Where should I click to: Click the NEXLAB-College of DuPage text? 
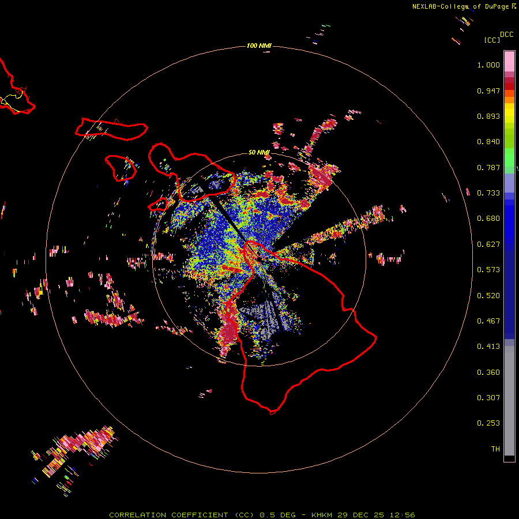pyautogui.click(x=460, y=6)
